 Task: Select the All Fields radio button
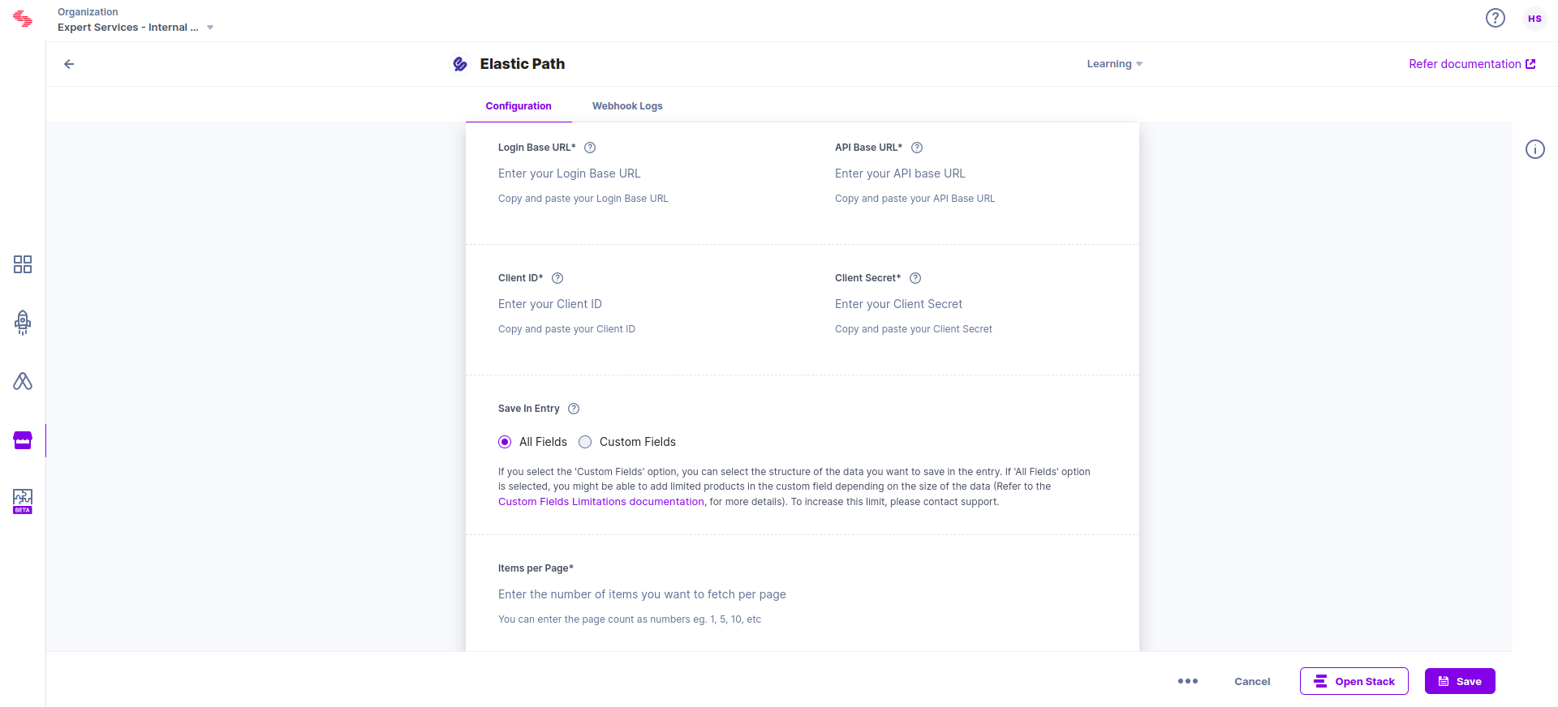505,442
